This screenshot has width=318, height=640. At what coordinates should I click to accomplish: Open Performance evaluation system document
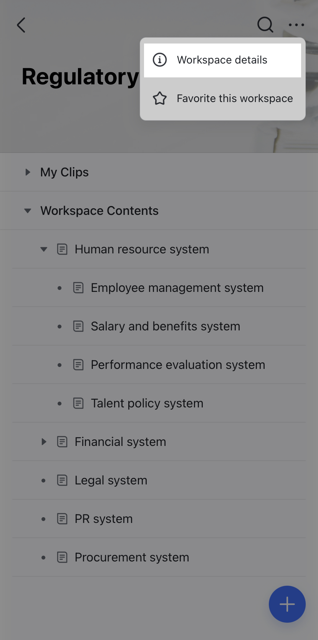point(178,365)
